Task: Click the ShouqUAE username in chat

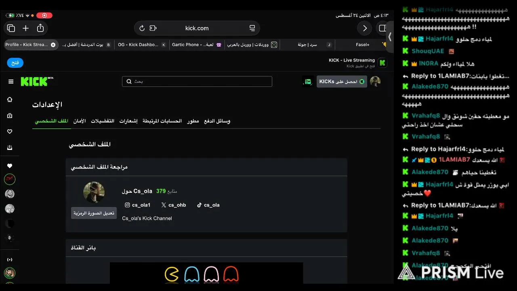Action: [428, 51]
